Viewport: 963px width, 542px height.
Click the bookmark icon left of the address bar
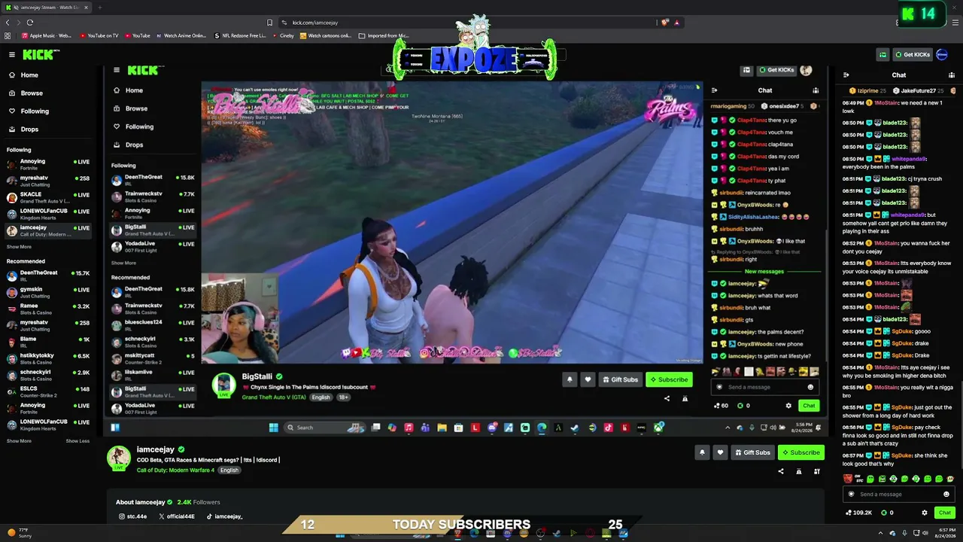coord(269,23)
